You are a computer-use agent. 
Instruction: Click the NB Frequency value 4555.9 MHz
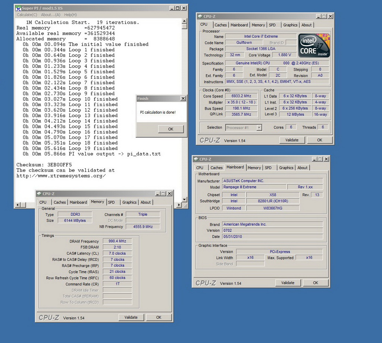(143, 227)
